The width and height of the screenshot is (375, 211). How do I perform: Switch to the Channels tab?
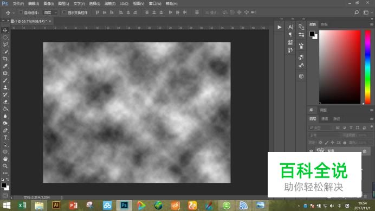click(x=324, y=119)
